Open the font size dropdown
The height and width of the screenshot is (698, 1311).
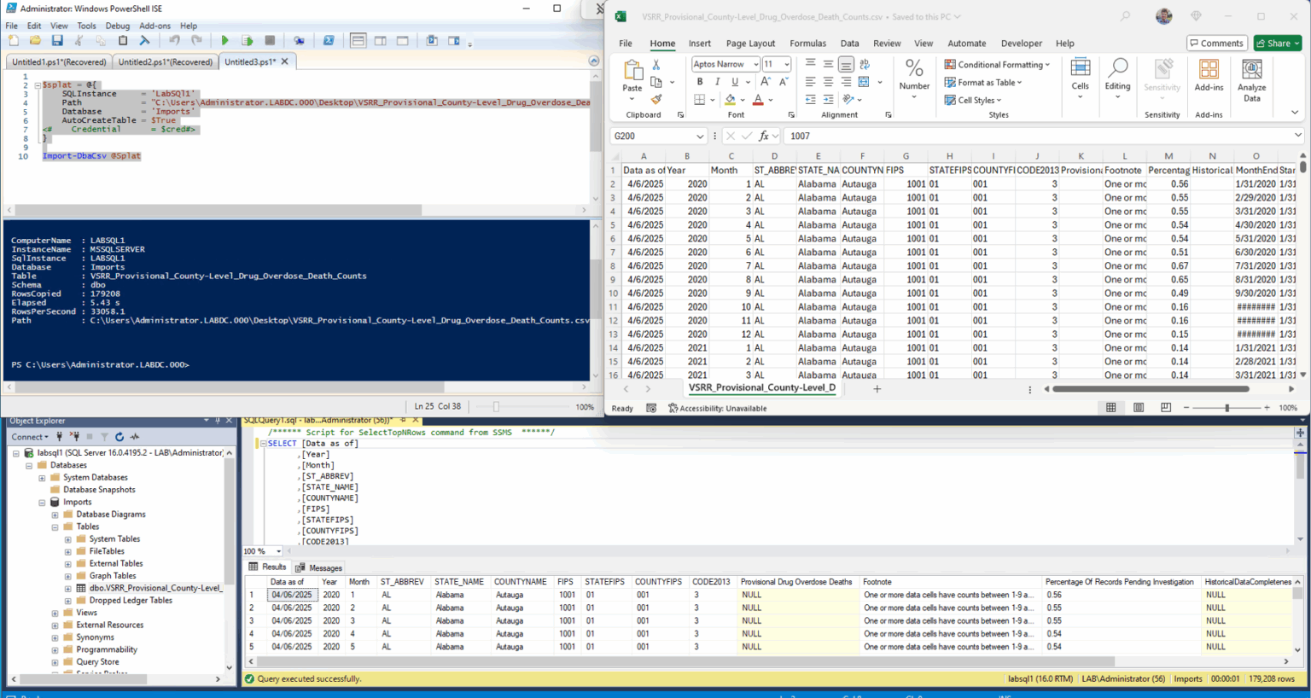(784, 63)
